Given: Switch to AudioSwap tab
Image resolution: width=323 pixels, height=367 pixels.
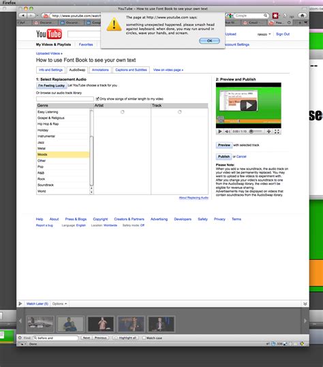Looking at the screenshot, I should point(77,70).
